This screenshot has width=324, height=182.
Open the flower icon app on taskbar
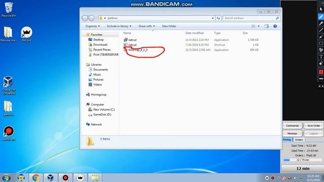coord(21,177)
